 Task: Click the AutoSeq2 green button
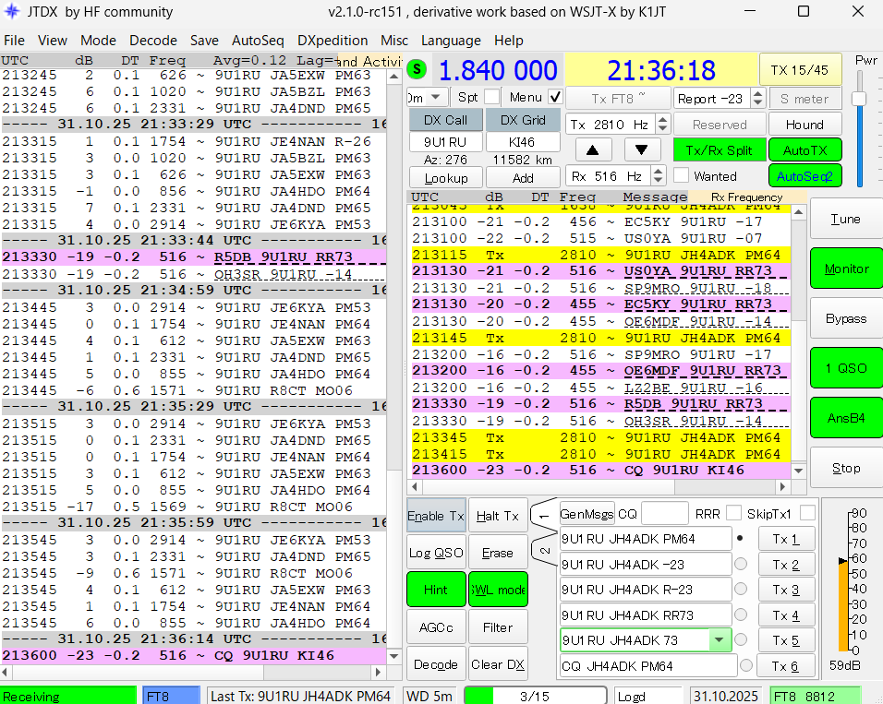click(804, 175)
